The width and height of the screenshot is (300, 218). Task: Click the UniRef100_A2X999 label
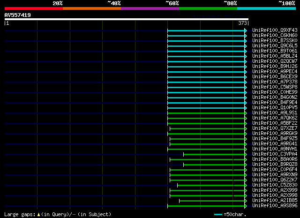275,190
